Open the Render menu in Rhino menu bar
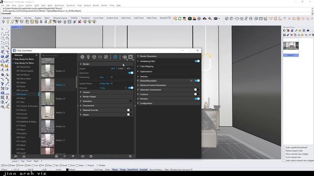314x176 pixels. [x=96, y=5]
